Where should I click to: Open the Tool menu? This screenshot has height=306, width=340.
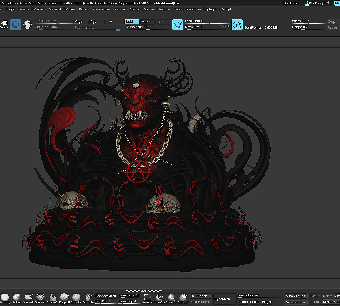178,9
